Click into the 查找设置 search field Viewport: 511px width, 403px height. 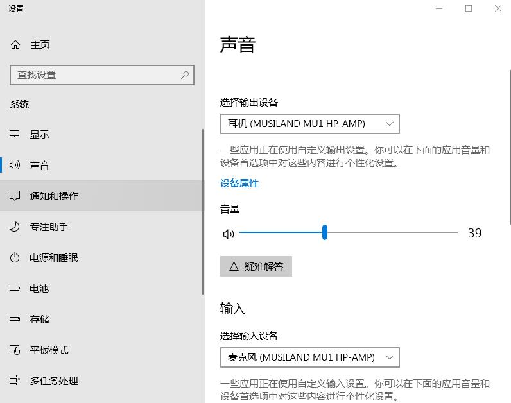[93, 75]
